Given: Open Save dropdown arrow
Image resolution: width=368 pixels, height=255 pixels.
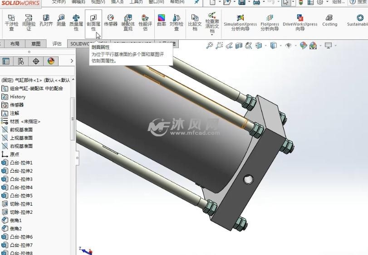Looking at the screenshot, I should [x=249, y=2].
